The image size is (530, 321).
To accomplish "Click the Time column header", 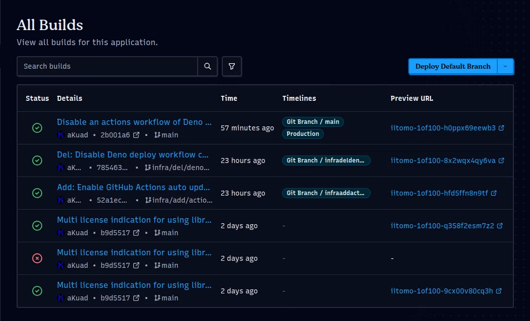I will pos(229,98).
